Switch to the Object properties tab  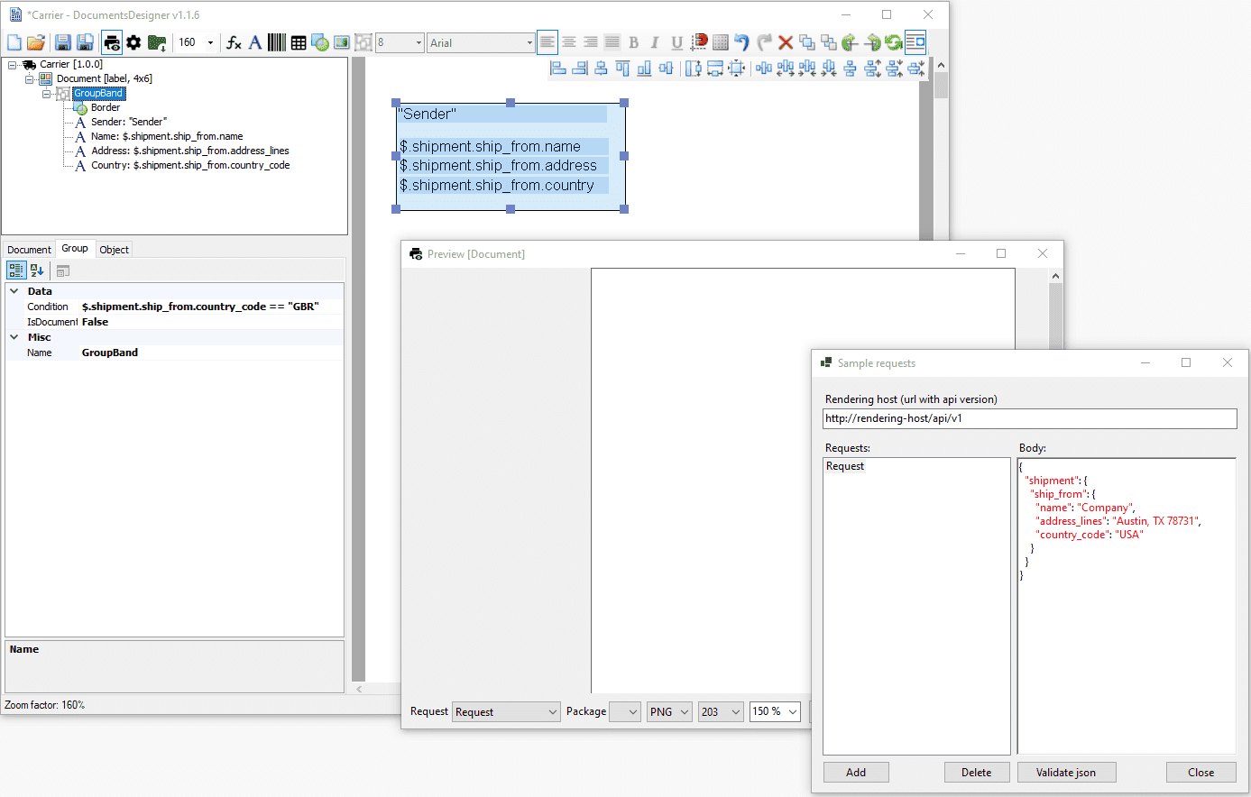[115, 250]
